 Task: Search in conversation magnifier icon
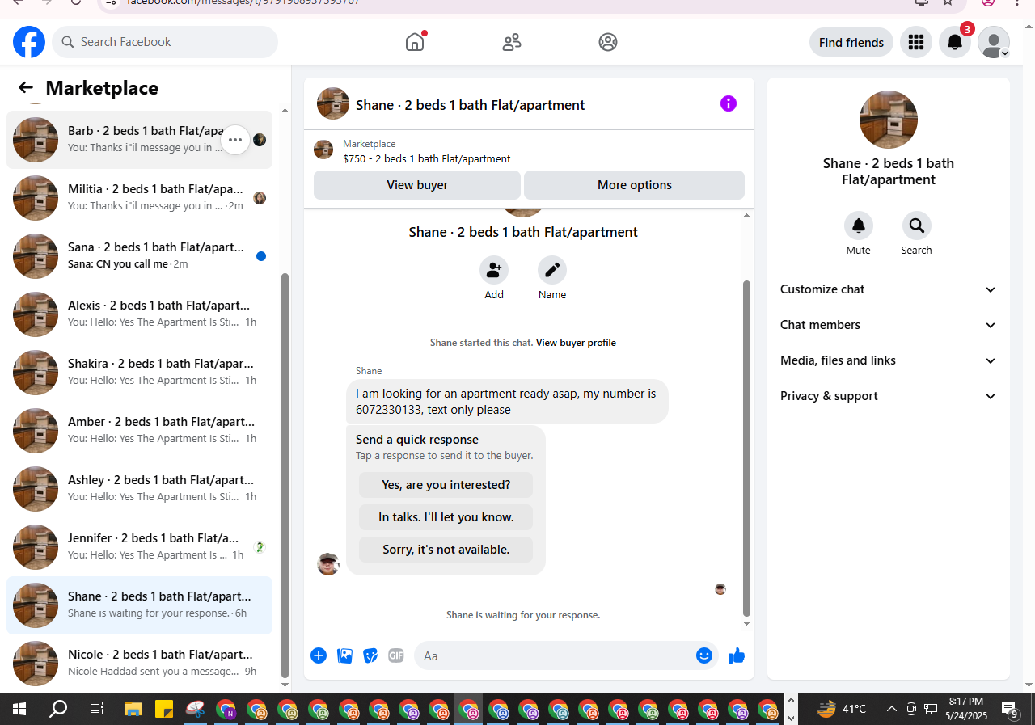click(x=917, y=226)
